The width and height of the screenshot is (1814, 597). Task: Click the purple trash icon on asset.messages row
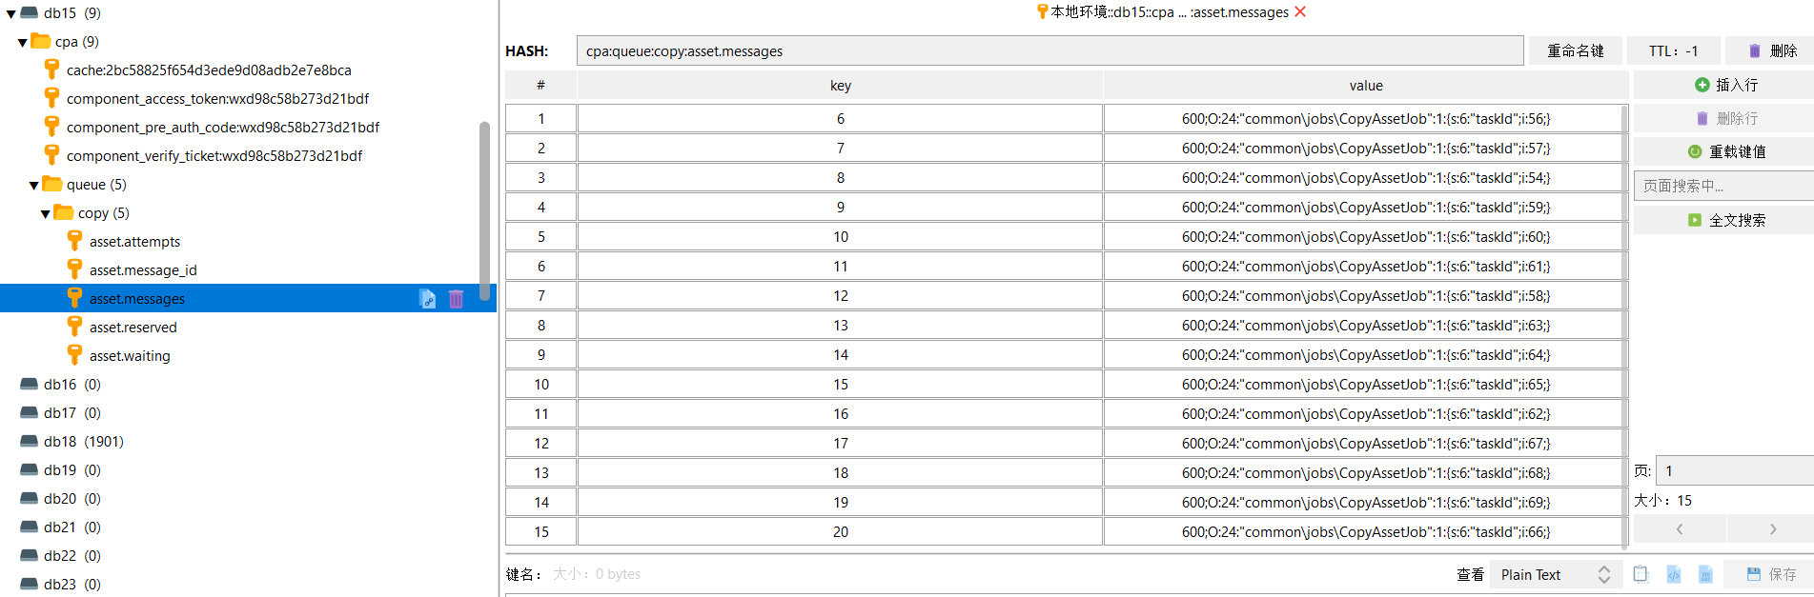456,299
